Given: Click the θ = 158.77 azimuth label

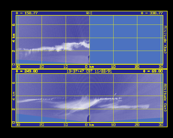Looking at the screenshot, I should point(27,13).
